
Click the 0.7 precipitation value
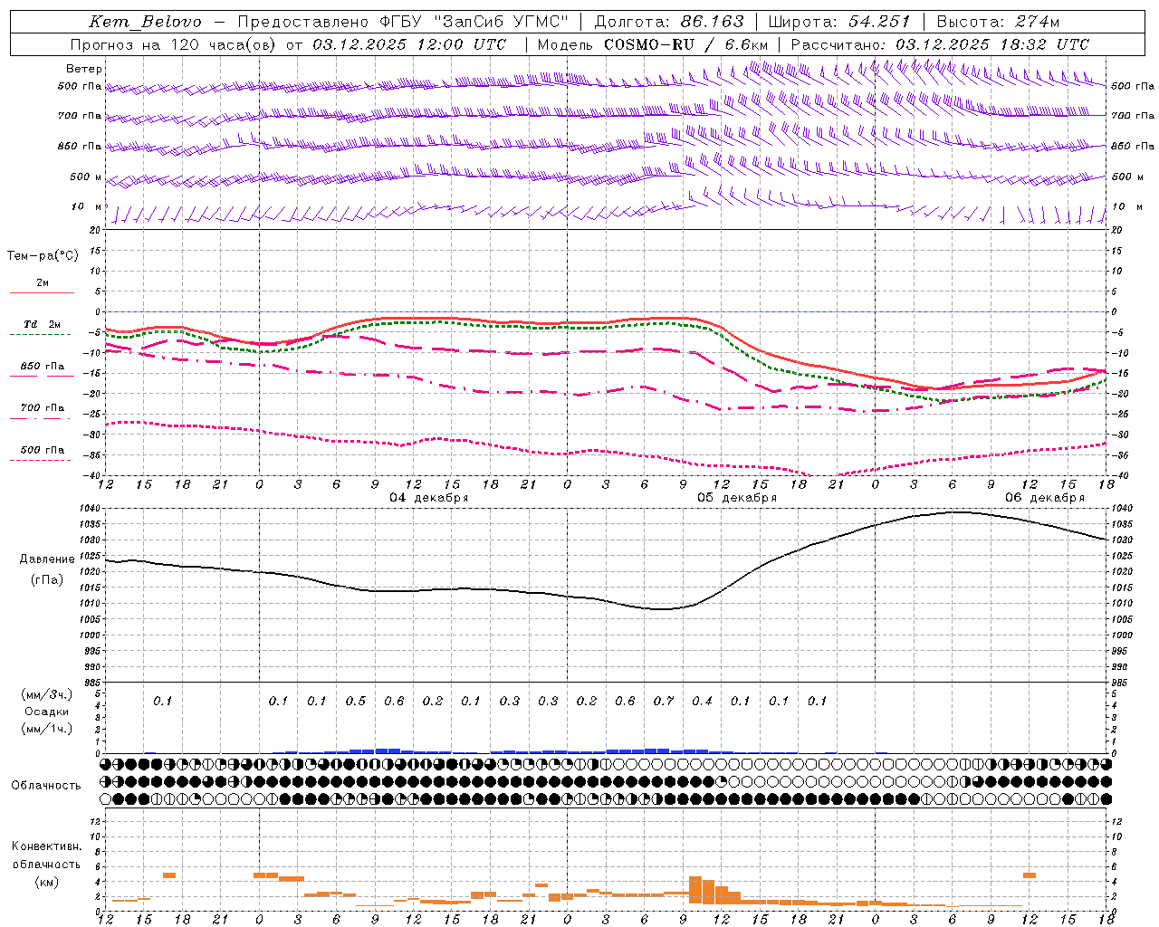click(664, 701)
